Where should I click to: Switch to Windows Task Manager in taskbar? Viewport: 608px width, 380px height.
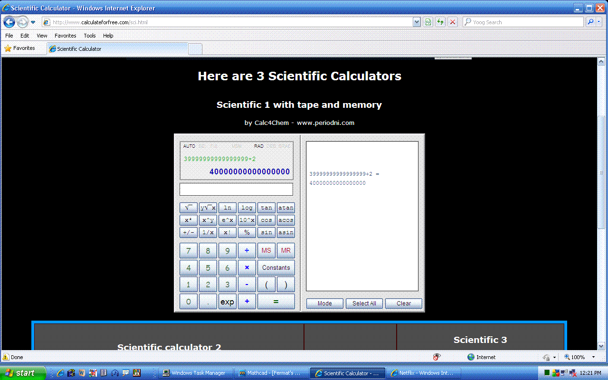point(196,373)
